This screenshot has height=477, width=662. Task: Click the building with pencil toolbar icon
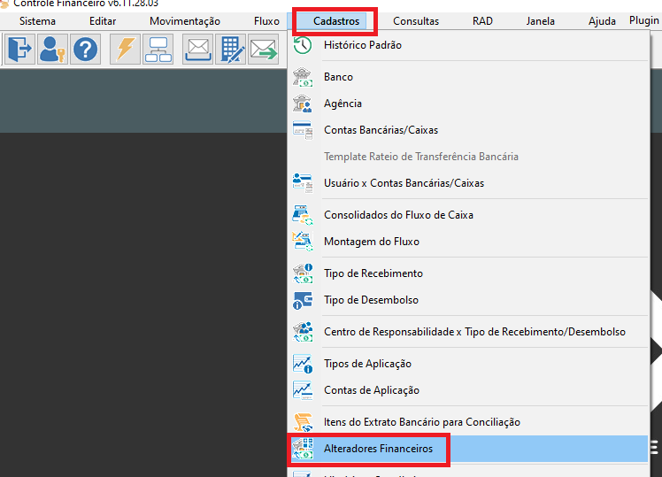230,50
